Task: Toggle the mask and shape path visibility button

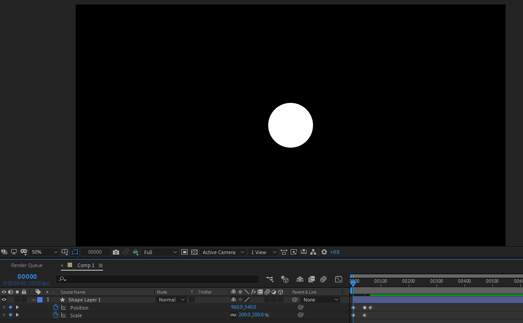Action: click(75, 252)
